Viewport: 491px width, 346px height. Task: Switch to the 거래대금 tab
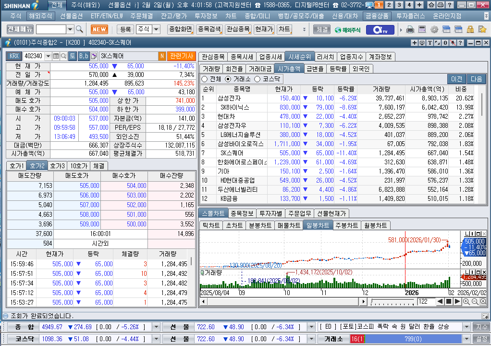point(260,69)
